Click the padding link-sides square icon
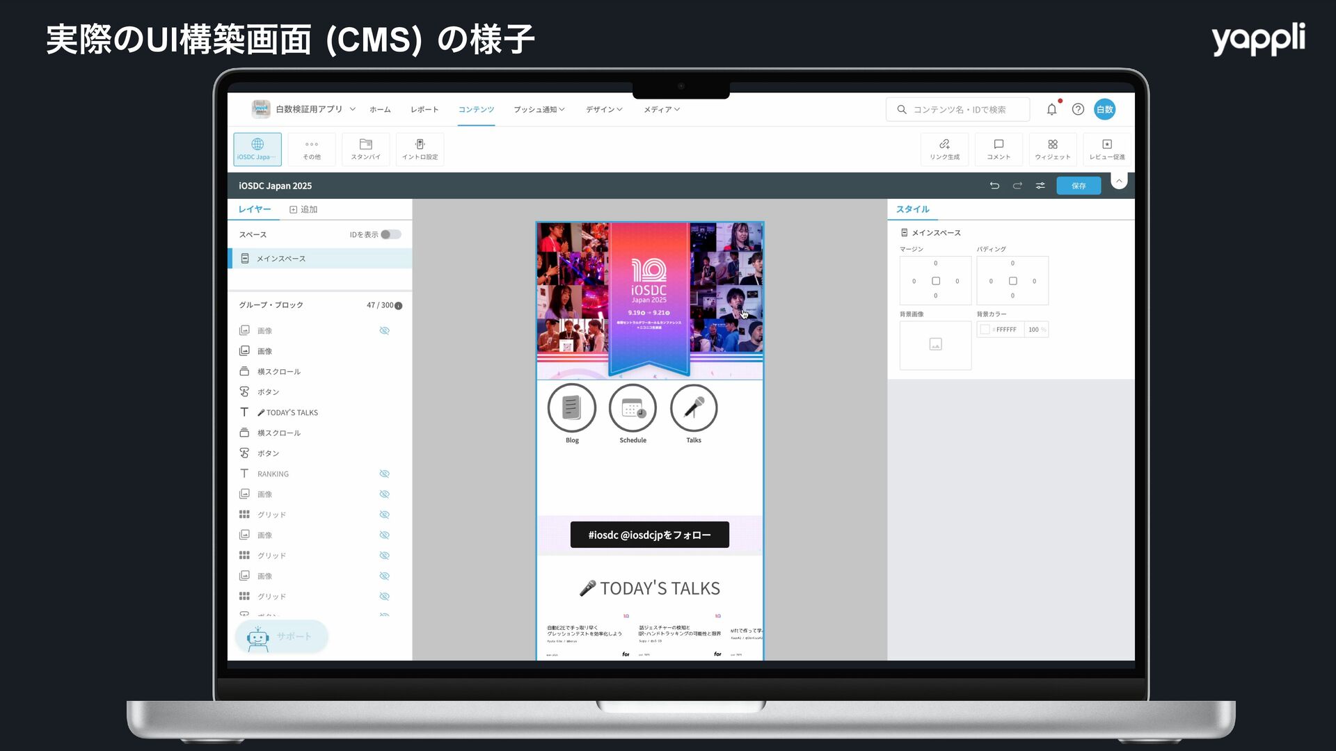The height and width of the screenshot is (751, 1336). 1013,281
